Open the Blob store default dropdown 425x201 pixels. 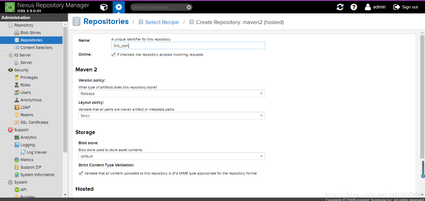[172, 156]
